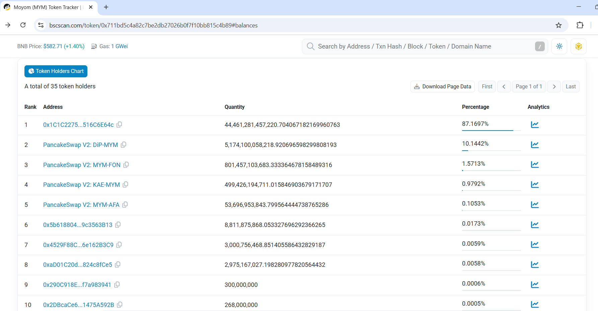Viewport: 598px width, 311px height.
Task: Copy the PancakeSwap V2: MYM-AFA address
Action: 125,205
